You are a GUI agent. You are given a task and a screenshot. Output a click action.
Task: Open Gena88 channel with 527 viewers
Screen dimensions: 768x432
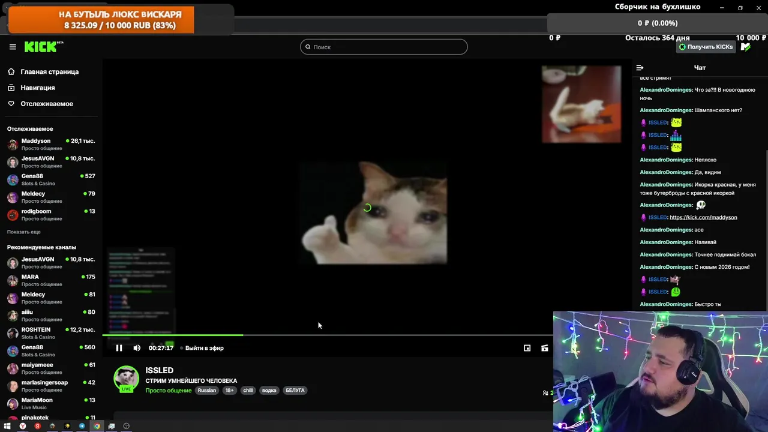pyautogui.click(x=51, y=179)
